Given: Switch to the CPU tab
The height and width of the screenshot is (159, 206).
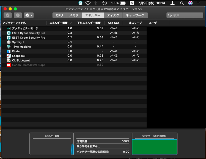Looking at the screenshot, I should 59,15.
